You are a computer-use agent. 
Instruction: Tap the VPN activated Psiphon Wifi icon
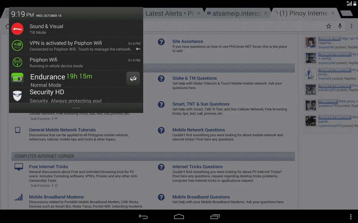click(17, 45)
